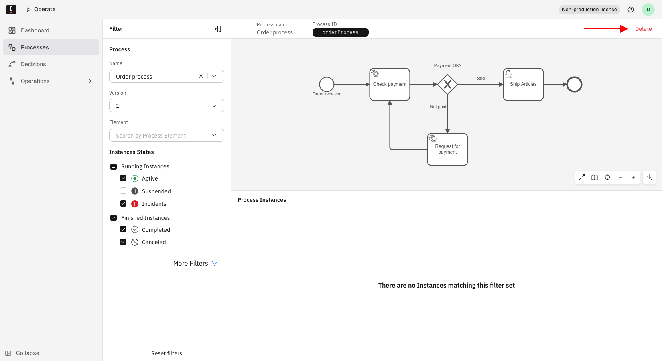Open the user avatar D menu
662x361 pixels.
648,10
